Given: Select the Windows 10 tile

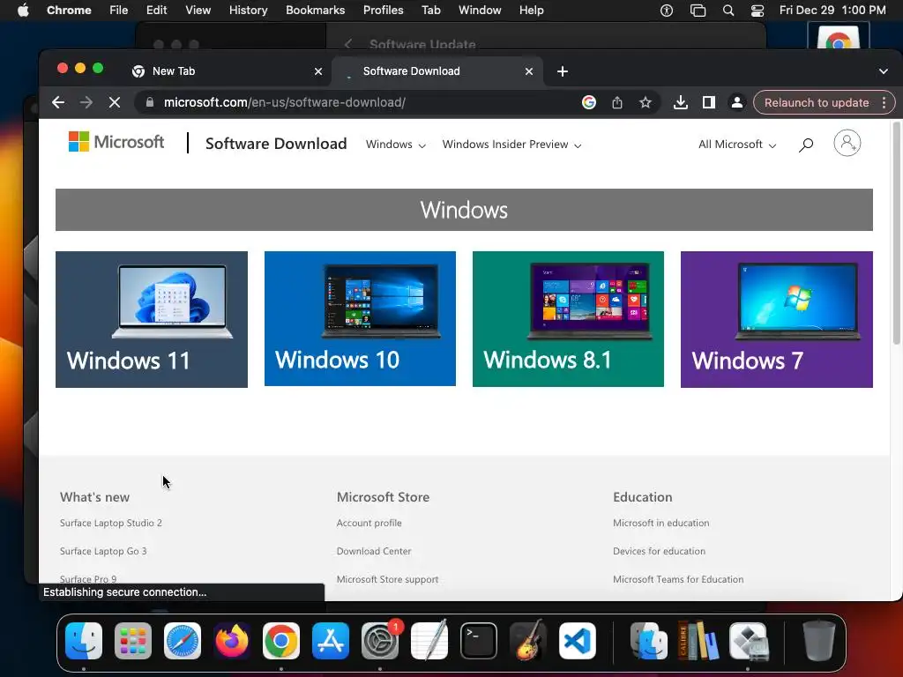Looking at the screenshot, I should click(x=360, y=318).
